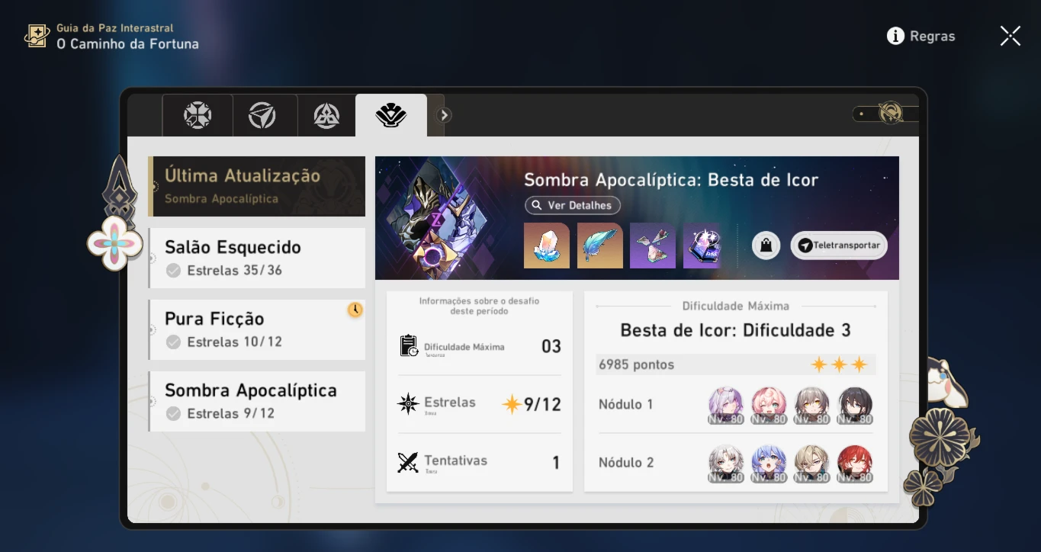Click the Nódulo 1 label
Viewport: 1041px width, 552px height.
[626, 405]
